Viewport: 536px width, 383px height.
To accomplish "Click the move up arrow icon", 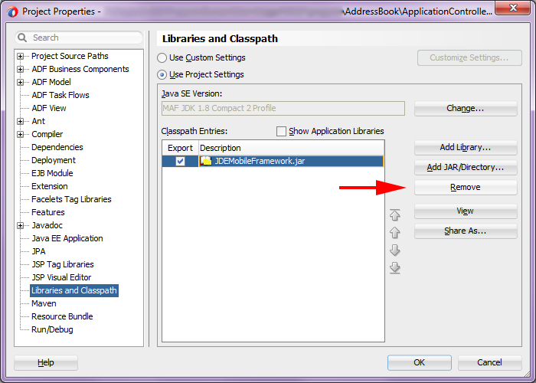I will coord(395,232).
